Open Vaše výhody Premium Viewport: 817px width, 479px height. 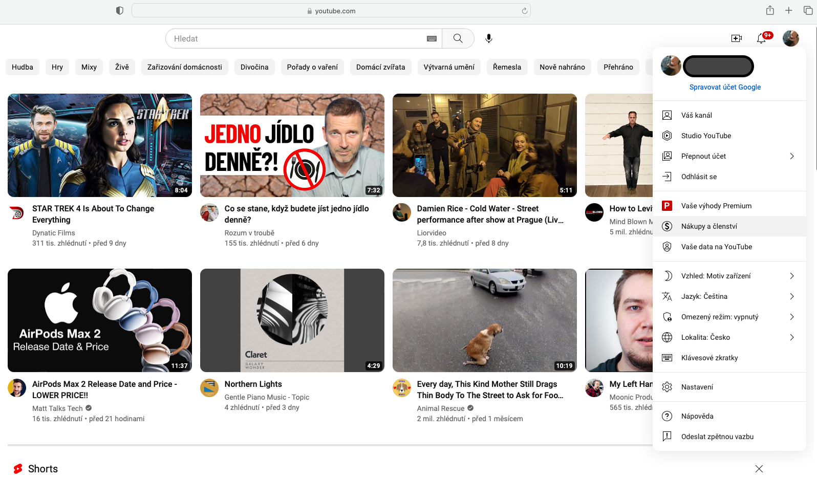729,206
